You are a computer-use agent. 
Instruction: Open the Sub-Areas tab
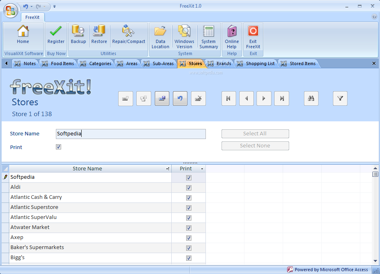[159, 63]
